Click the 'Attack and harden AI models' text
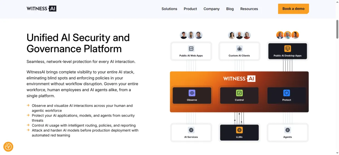Viewport: 339px width, 155px height. click(85, 133)
